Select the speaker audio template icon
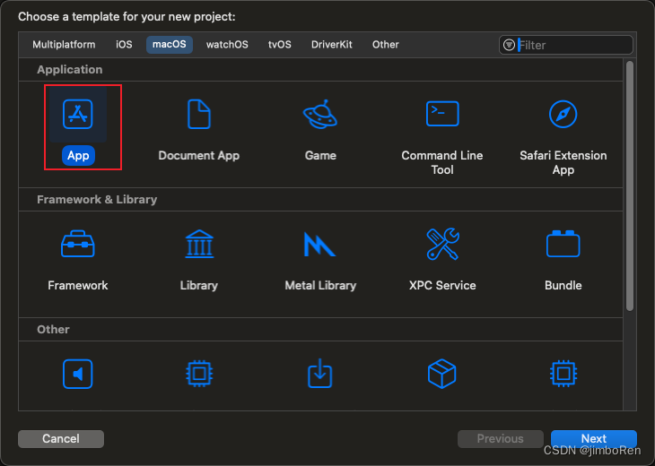655x466 pixels. tap(78, 374)
